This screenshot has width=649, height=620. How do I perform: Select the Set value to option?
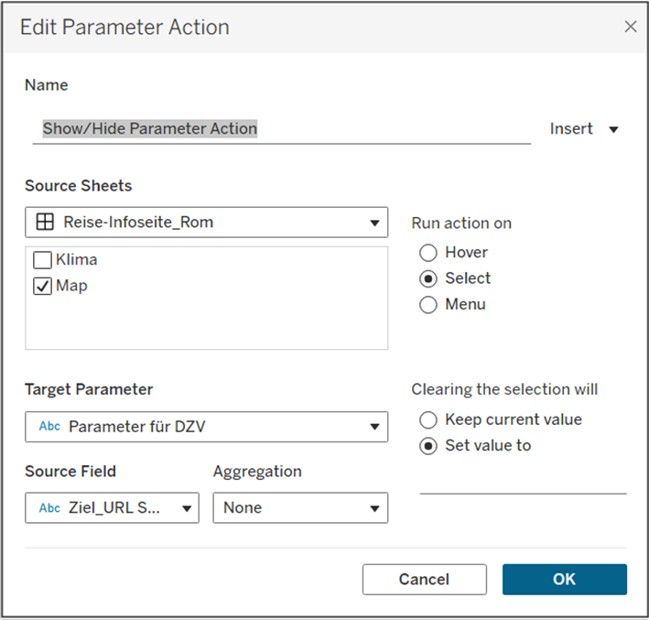pos(427,446)
